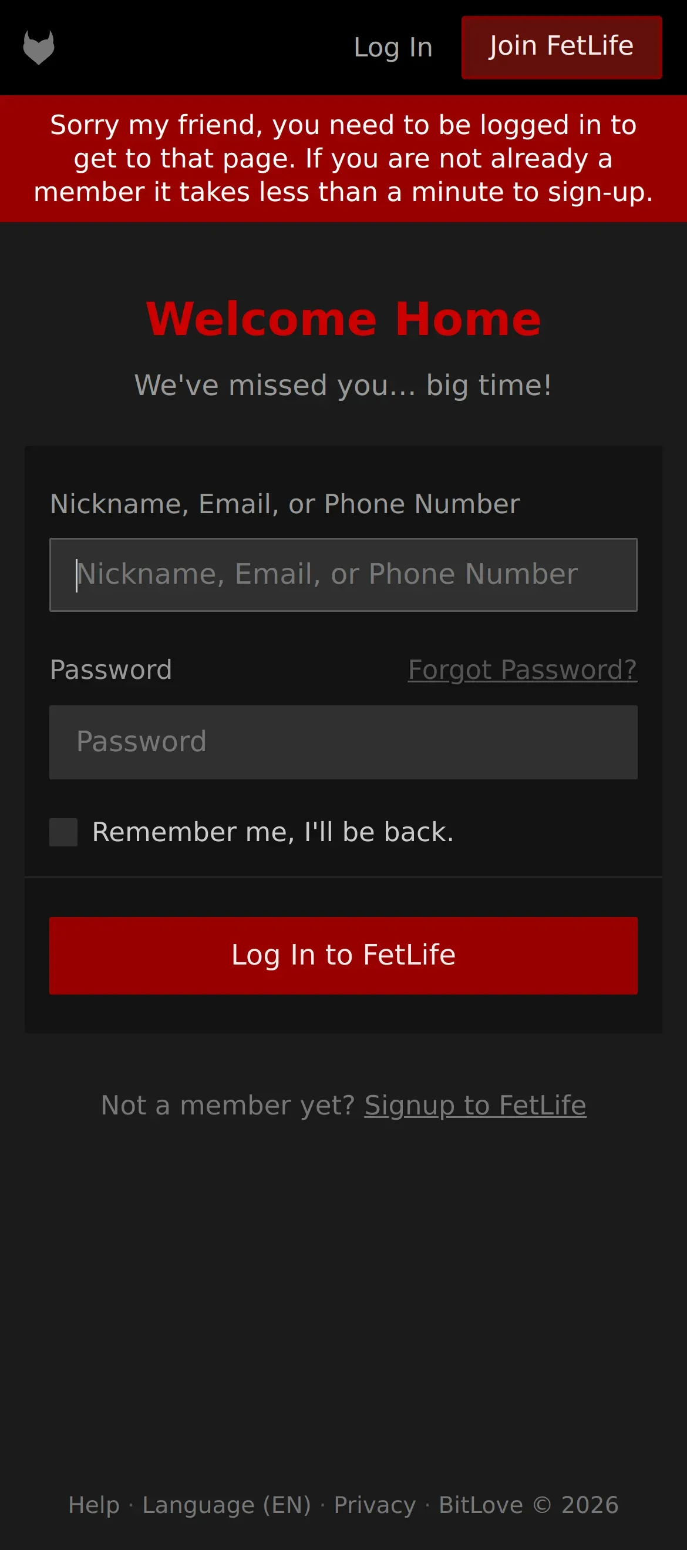
Task: Open the Privacy footer link
Action: 375,1505
